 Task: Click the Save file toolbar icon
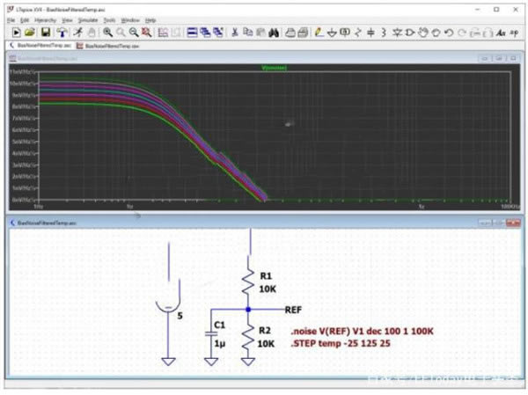pyautogui.click(x=46, y=32)
